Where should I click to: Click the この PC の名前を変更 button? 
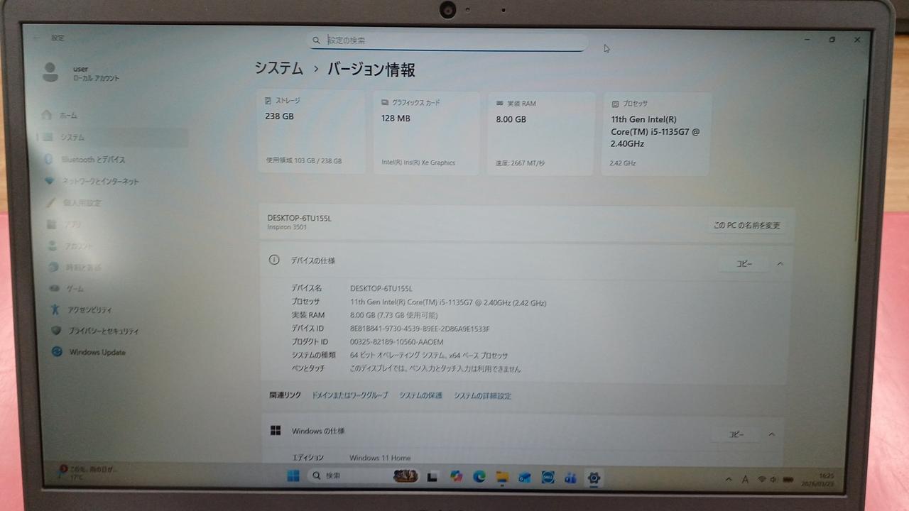point(746,226)
